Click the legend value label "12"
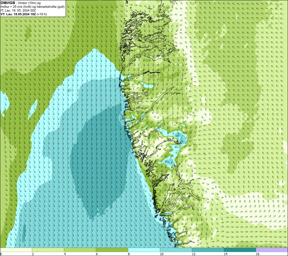288x256 pixels. [194, 254]
